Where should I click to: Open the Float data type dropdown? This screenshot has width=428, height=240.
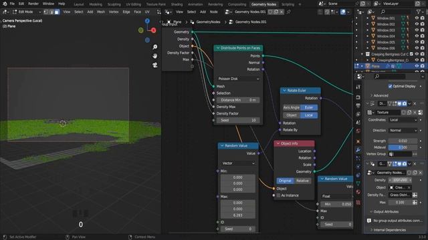click(x=336, y=196)
